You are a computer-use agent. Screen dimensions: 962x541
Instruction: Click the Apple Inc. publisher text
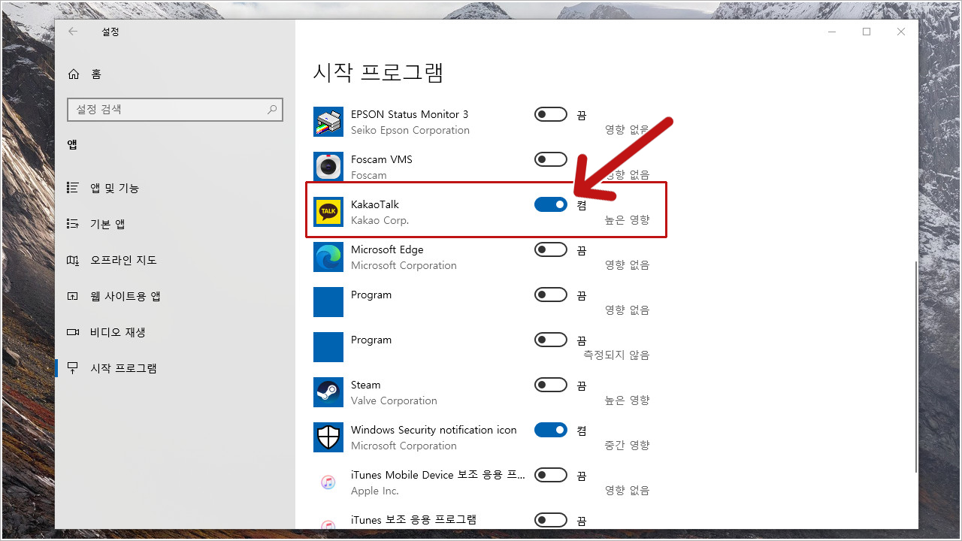[375, 491]
